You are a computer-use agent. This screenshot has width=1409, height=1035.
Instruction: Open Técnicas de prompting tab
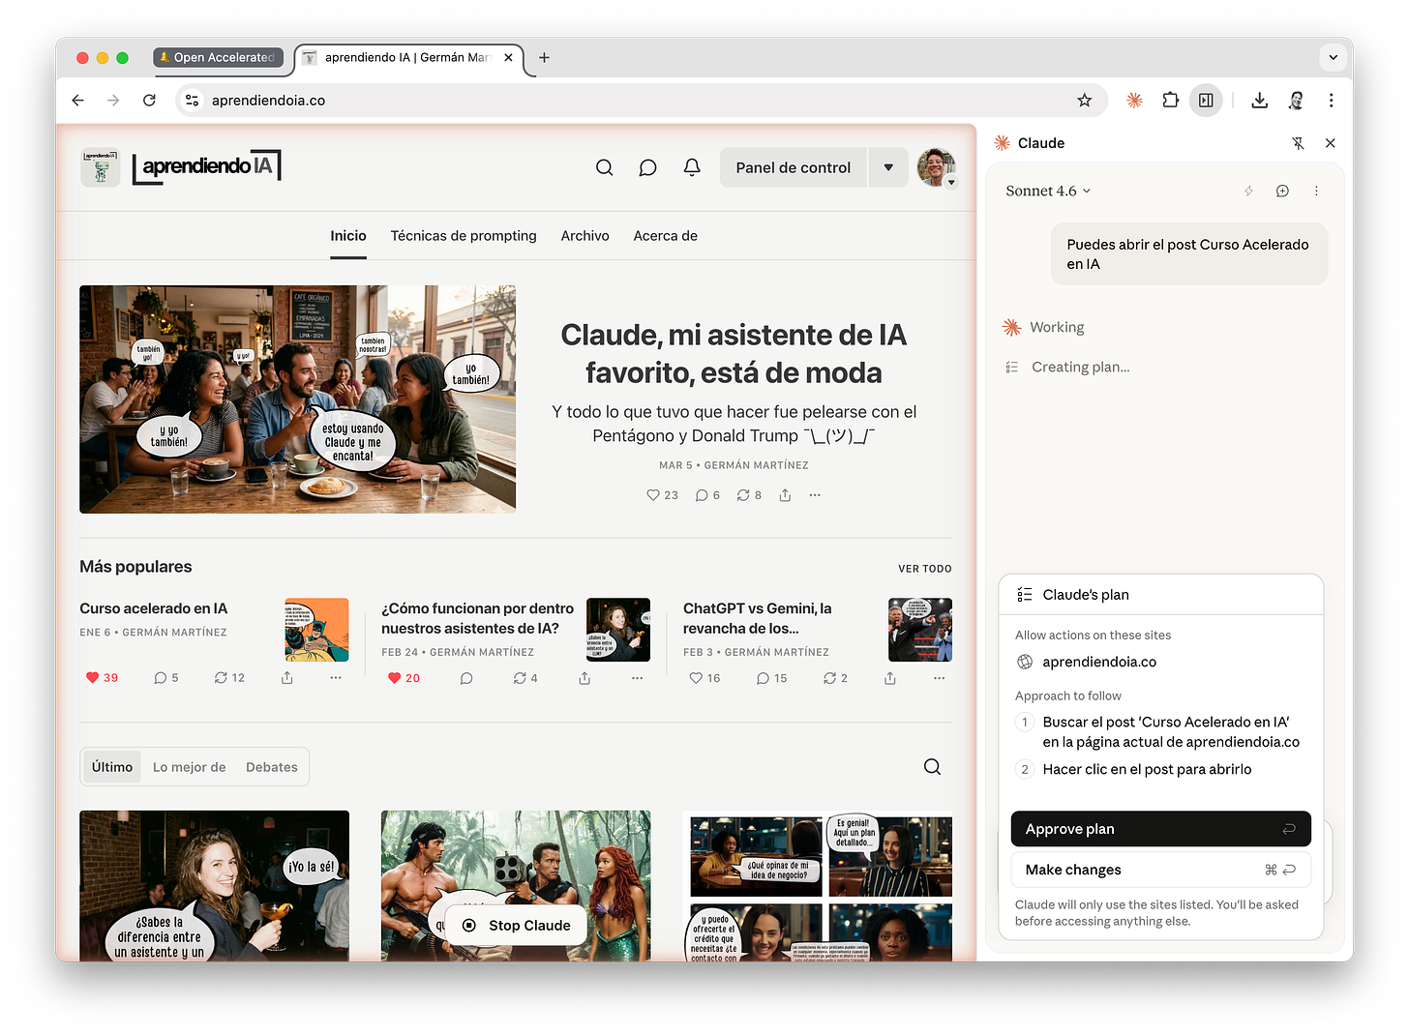(x=464, y=236)
